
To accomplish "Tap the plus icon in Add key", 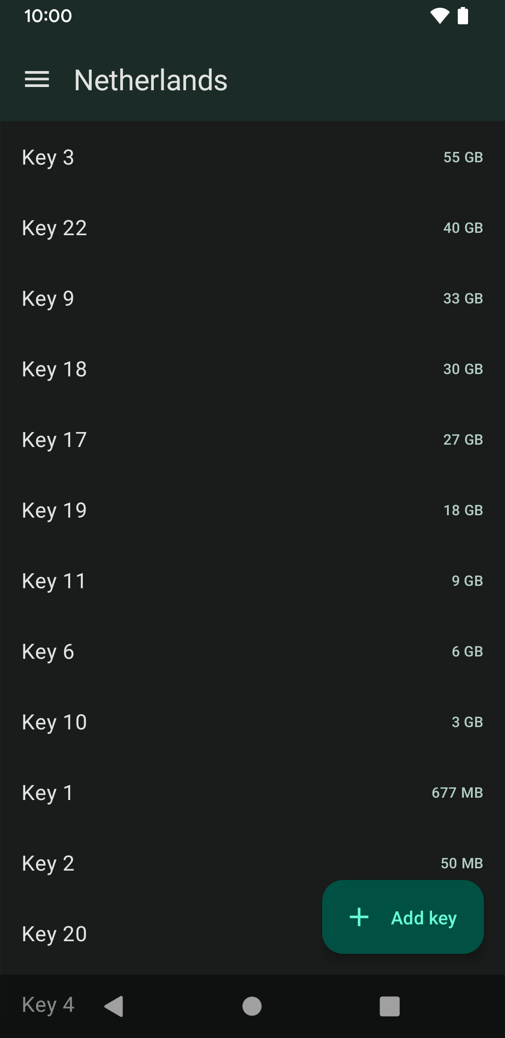I will [x=359, y=917].
